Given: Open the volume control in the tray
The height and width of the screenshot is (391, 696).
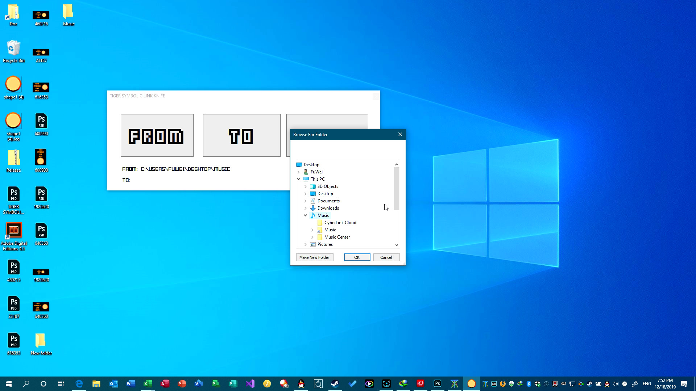Looking at the screenshot, I should [x=616, y=384].
